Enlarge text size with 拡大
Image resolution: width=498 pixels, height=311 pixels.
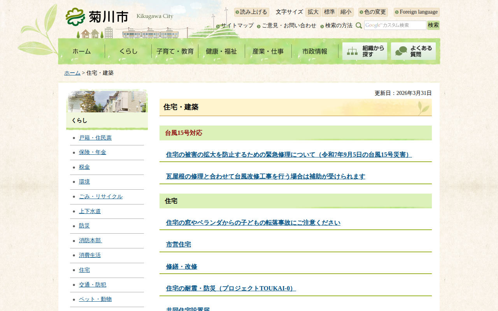[313, 12]
